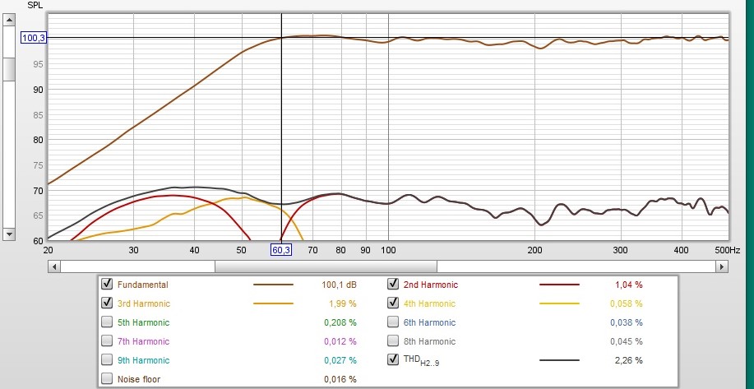Click the 2nd Harmonic red line swatch
The image size is (754, 389).
point(559,285)
